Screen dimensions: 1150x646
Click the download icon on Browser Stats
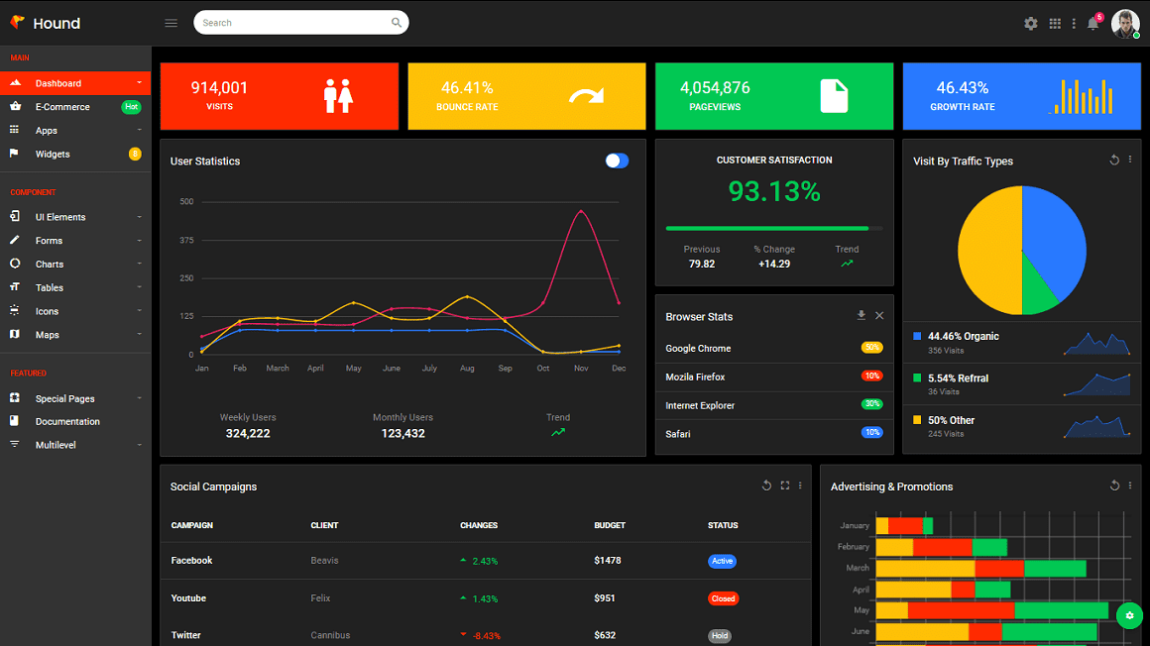(861, 315)
